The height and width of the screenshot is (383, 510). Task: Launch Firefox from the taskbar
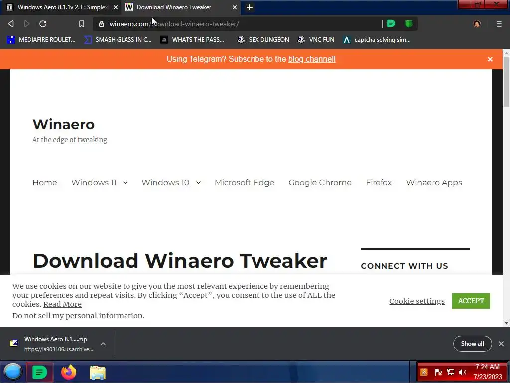pos(68,372)
